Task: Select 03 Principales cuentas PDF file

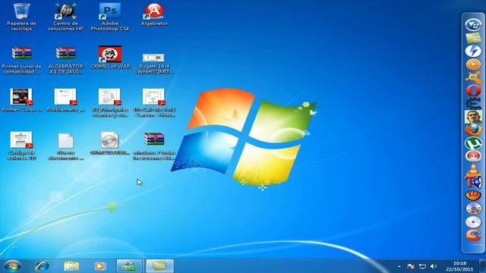Action: coord(109,103)
